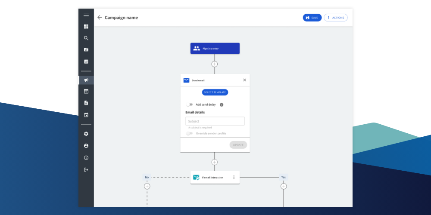Click into the Subject input field
The height and width of the screenshot is (215, 431).
[215, 121]
